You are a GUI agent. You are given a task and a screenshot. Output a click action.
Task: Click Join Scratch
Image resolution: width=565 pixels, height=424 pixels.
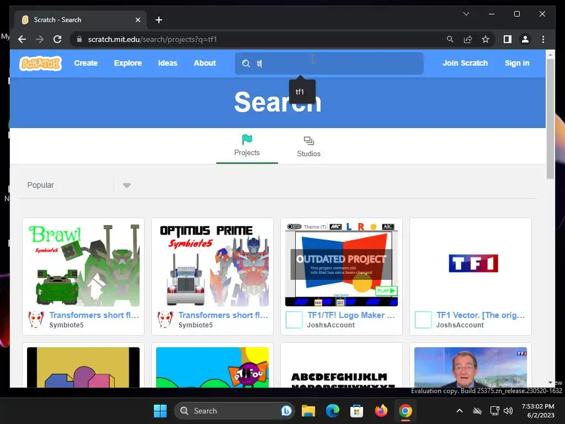[465, 63]
